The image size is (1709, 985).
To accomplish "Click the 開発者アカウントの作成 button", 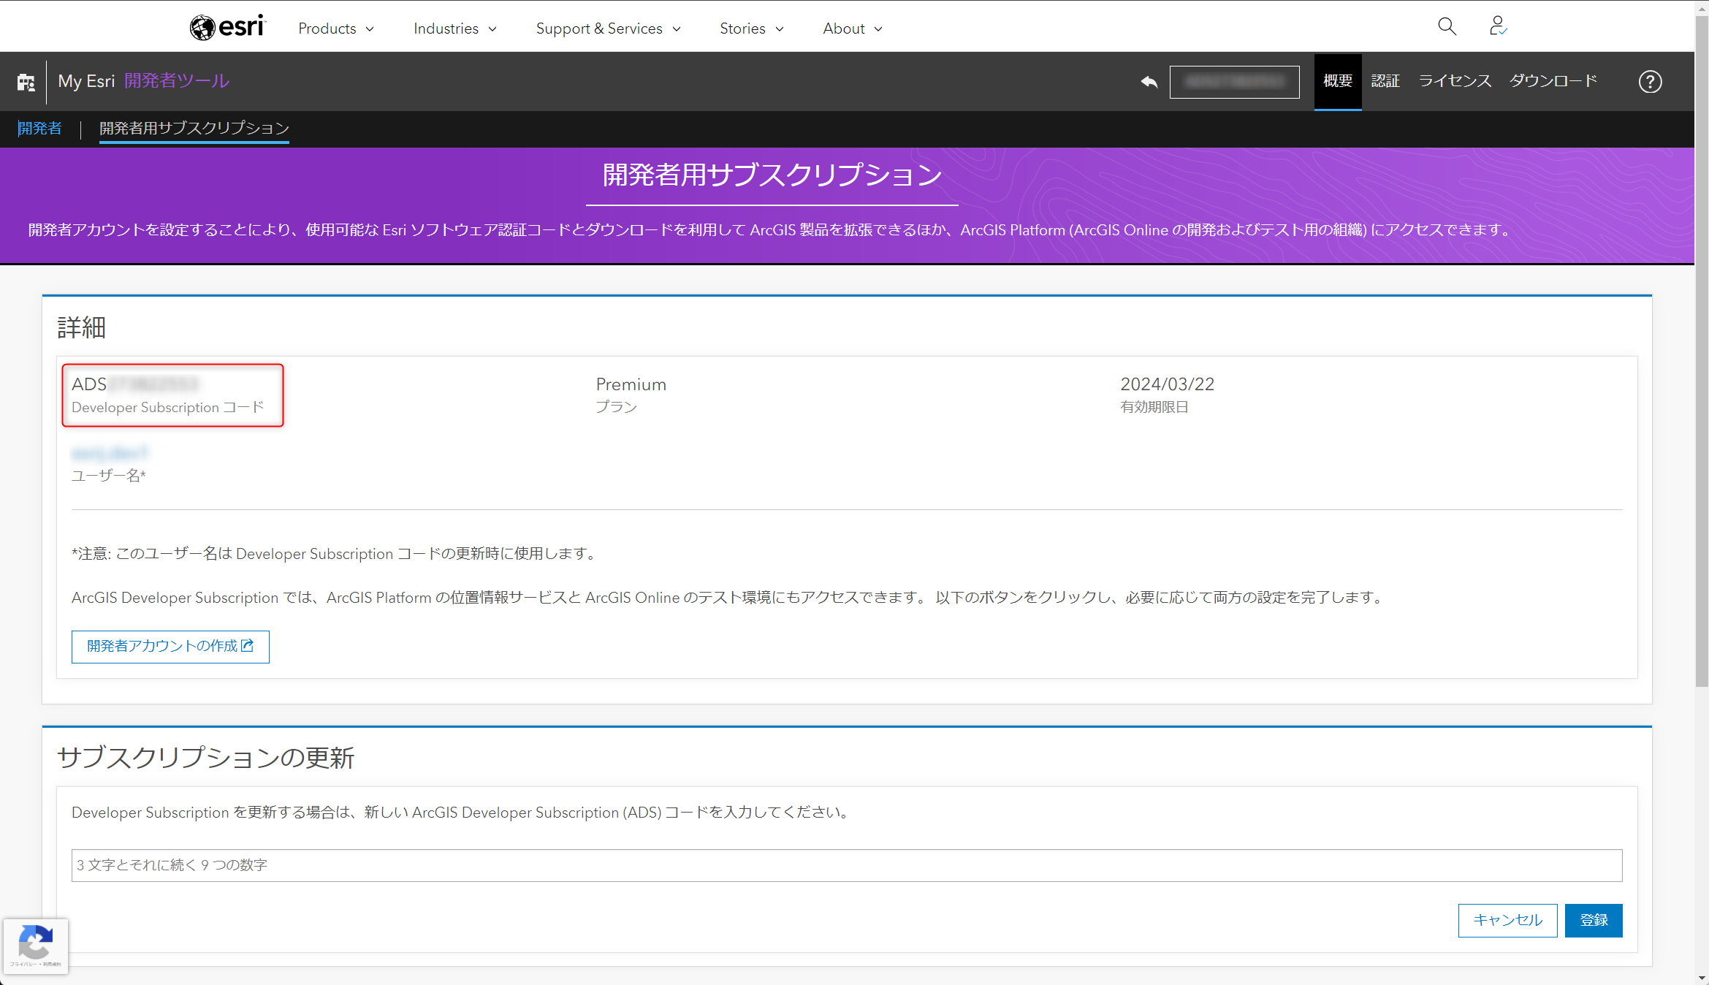I will pyautogui.click(x=170, y=647).
